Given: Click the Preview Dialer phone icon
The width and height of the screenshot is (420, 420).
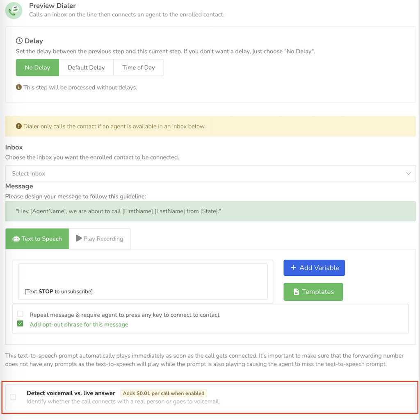Looking at the screenshot, I should tap(14, 10).
